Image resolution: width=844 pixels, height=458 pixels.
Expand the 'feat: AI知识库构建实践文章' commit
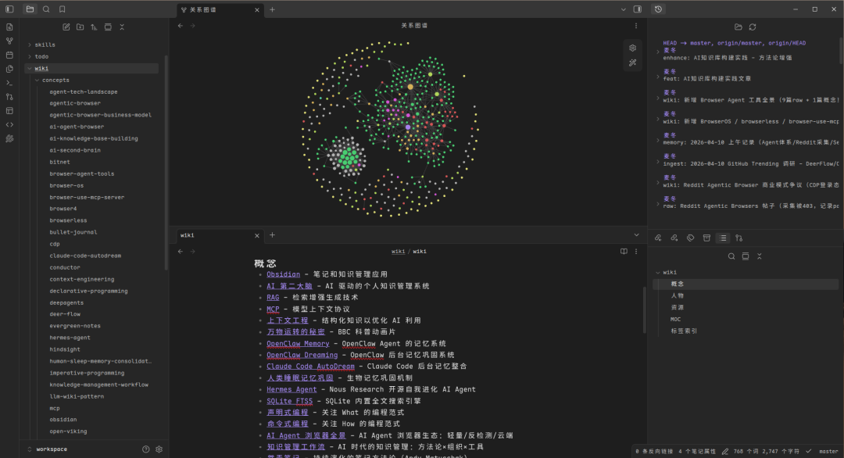(658, 77)
